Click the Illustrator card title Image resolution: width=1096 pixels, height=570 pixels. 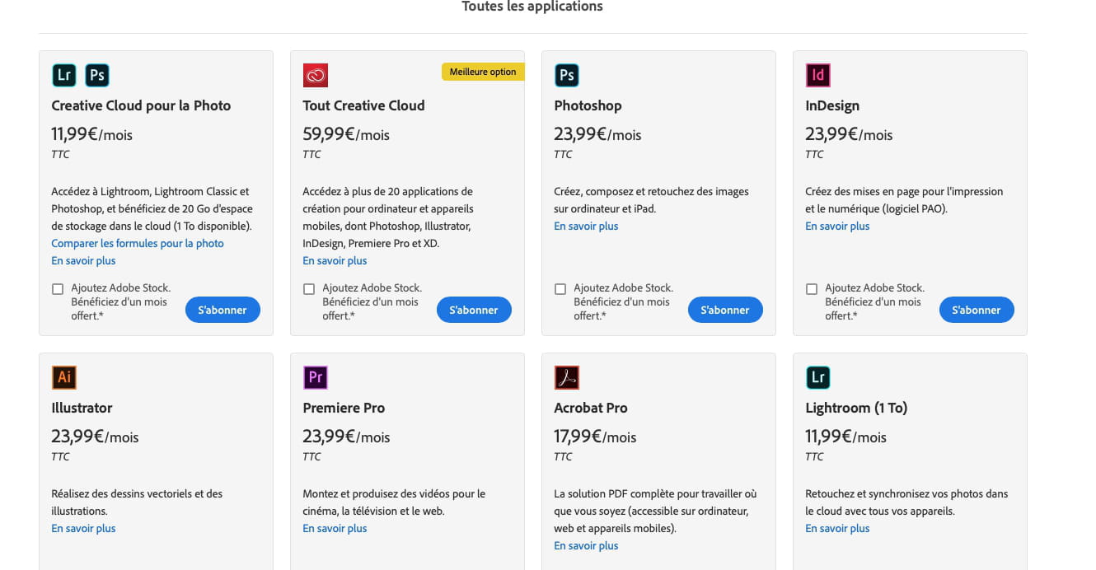82,408
